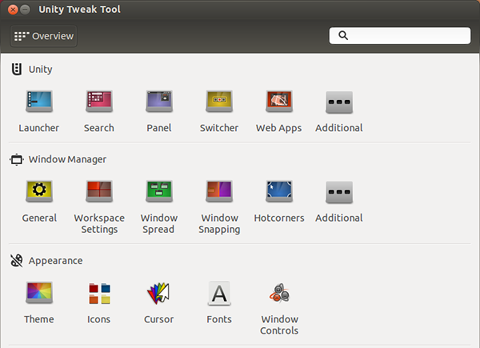Click the Appearance section palette icon

[17, 261]
